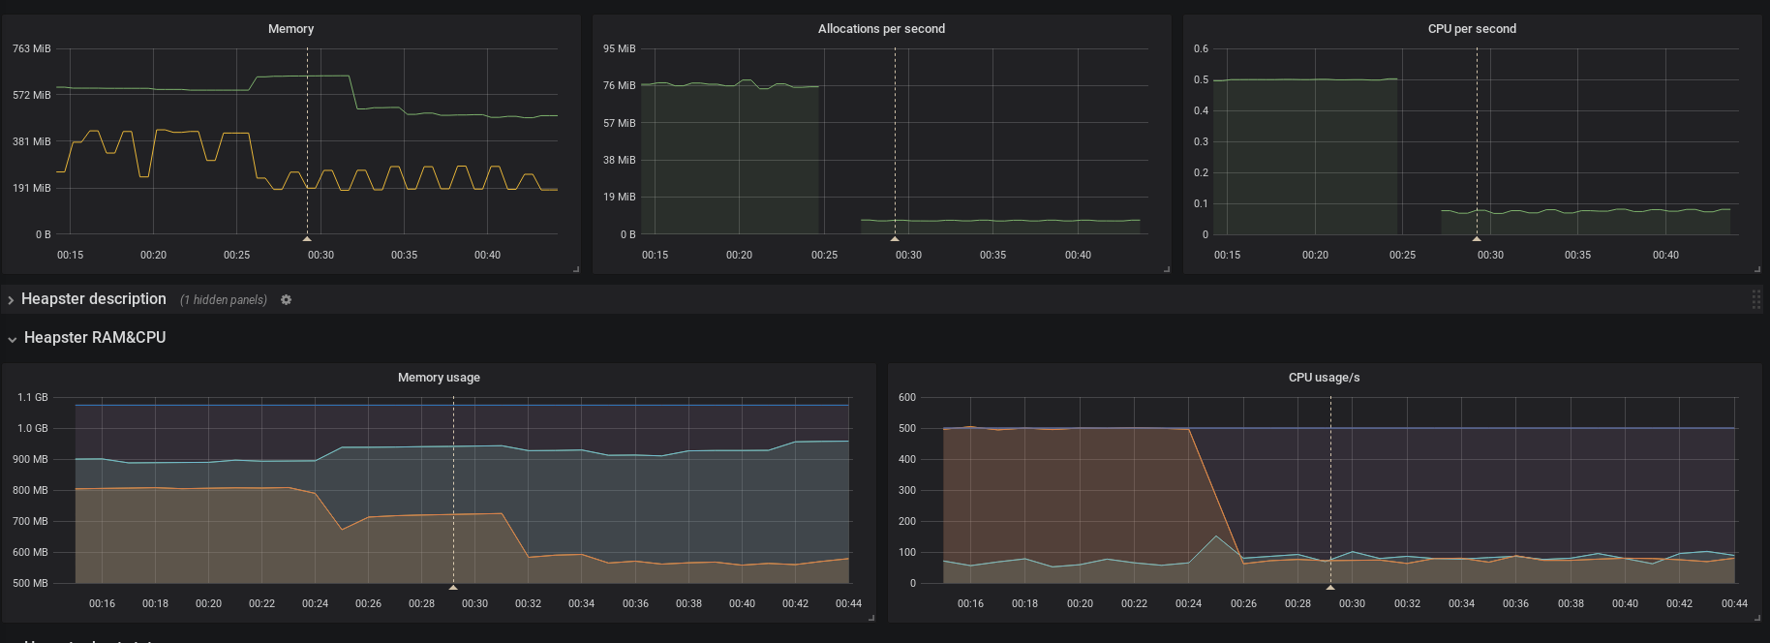Click the '1.1 GB' axis label
This screenshot has width=1770, height=643.
pyautogui.click(x=33, y=397)
